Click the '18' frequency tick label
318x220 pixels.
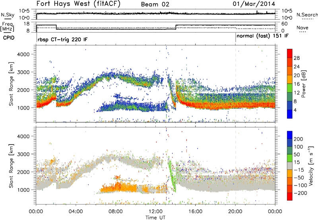tap(27, 24)
